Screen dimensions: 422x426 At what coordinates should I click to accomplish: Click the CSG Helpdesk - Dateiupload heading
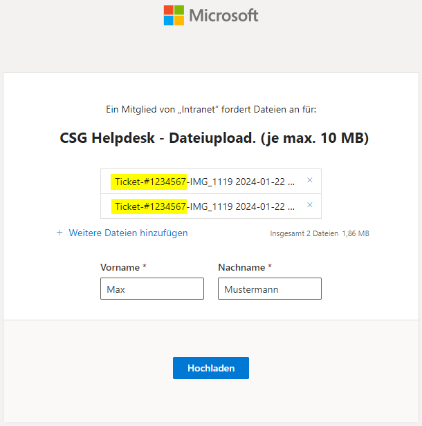click(x=214, y=138)
